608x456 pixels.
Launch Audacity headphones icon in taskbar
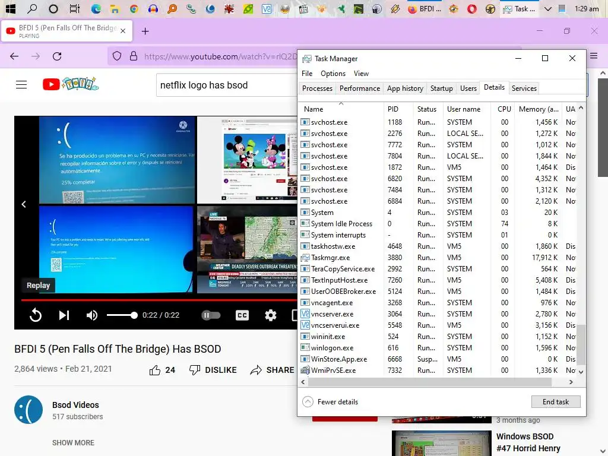click(153, 8)
